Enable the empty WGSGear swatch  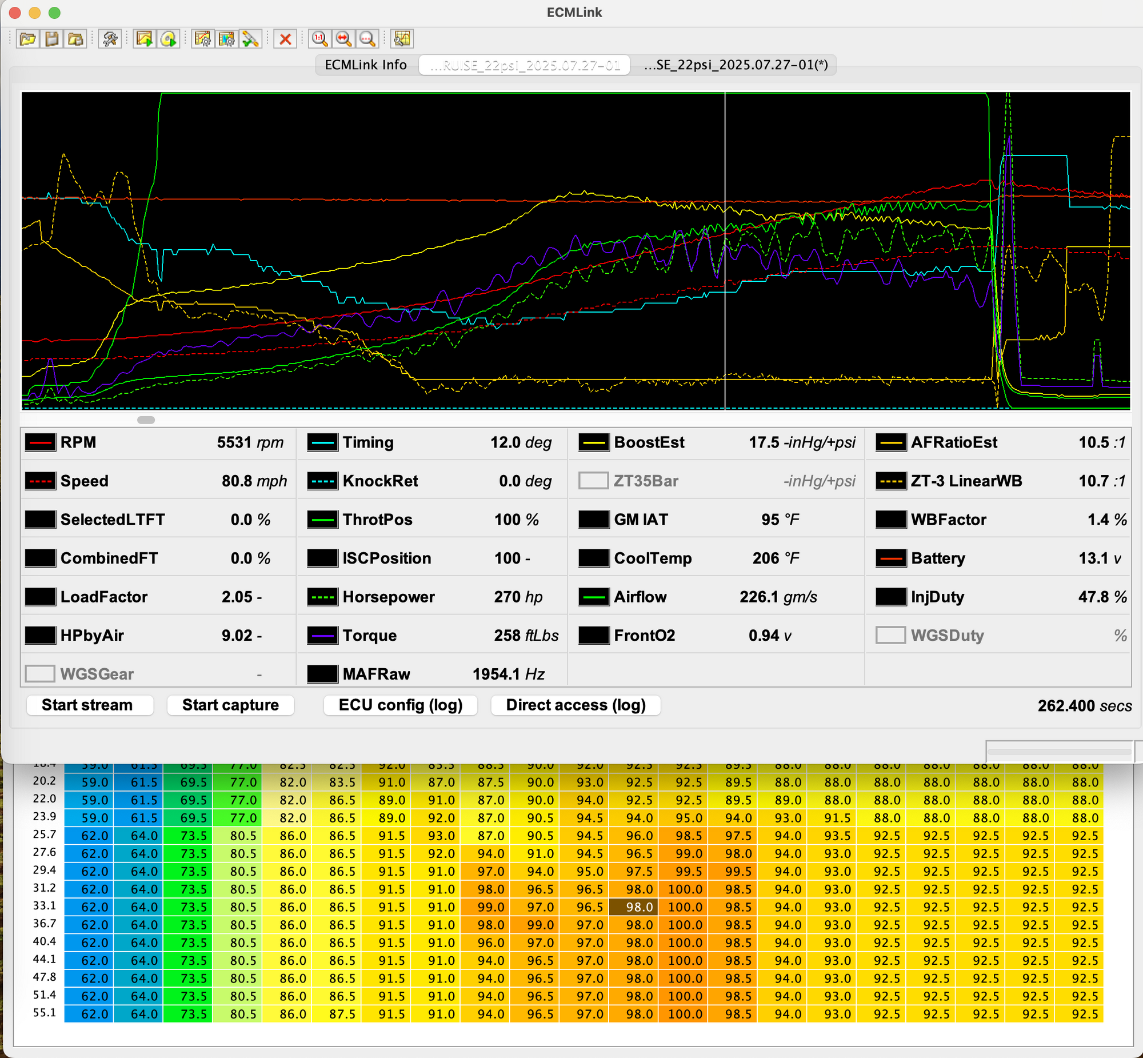point(40,674)
